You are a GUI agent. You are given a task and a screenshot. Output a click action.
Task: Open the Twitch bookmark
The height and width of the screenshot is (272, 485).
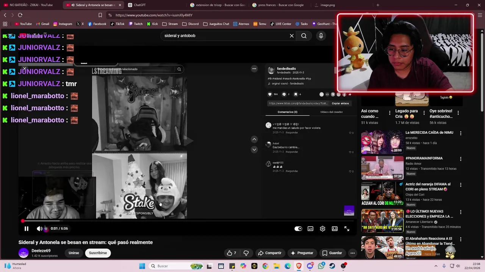[136, 24]
